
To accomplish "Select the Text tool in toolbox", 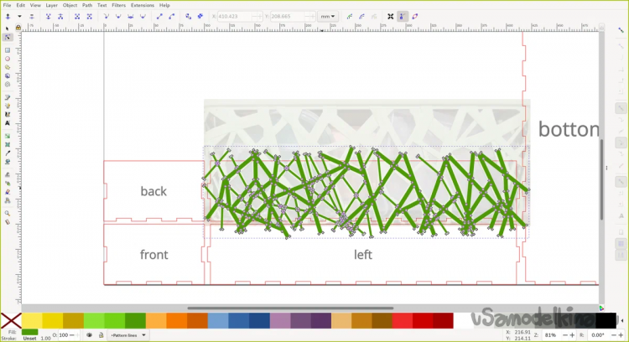I will coord(8,122).
